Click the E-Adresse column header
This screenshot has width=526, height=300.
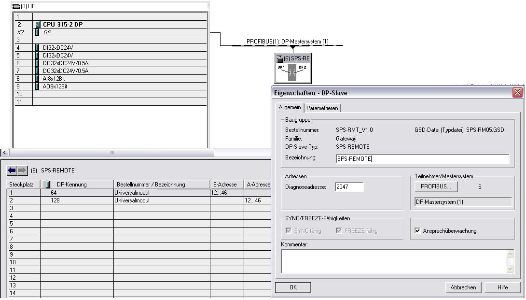click(x=227, y=185)
